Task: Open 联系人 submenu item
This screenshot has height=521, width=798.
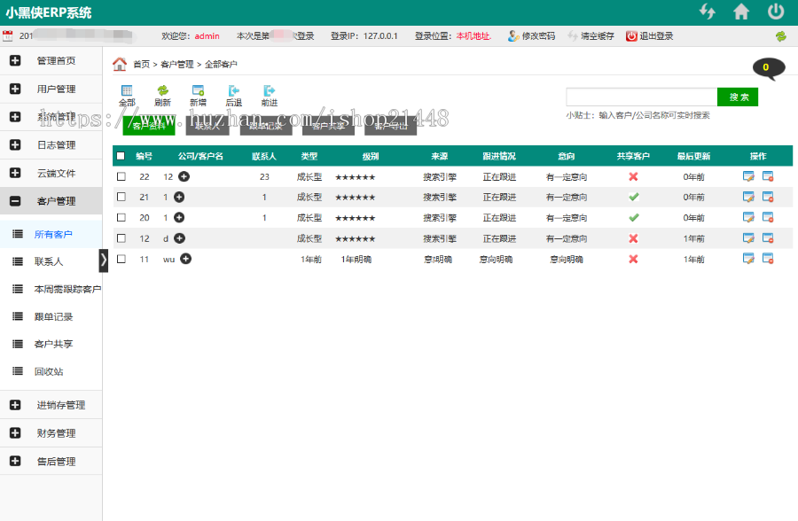Action: coord(51,261)
